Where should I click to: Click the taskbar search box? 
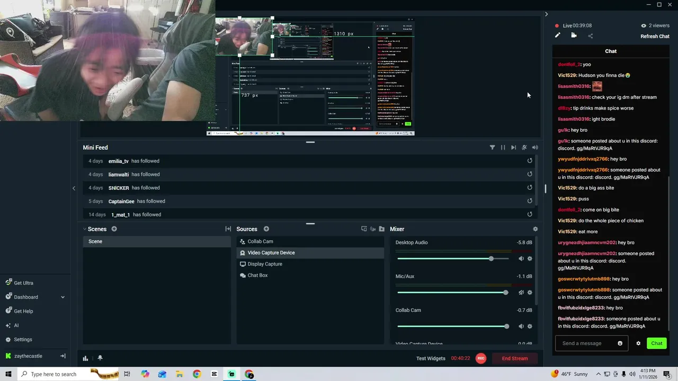[68, 374]
